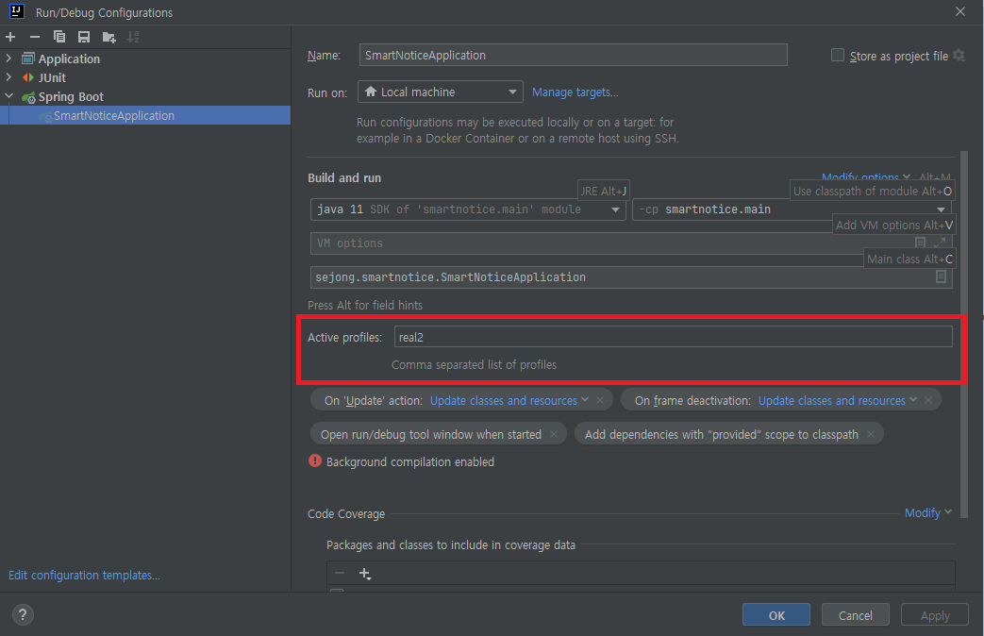Open project file settings gear icon
Screen dimensions: 984x636
(x=959, y=56)
